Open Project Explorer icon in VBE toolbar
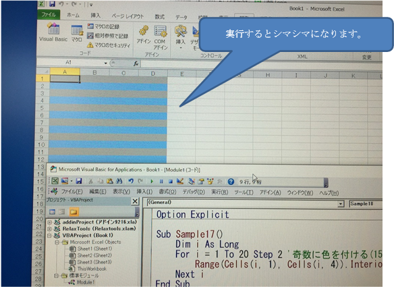 (192, 181)
